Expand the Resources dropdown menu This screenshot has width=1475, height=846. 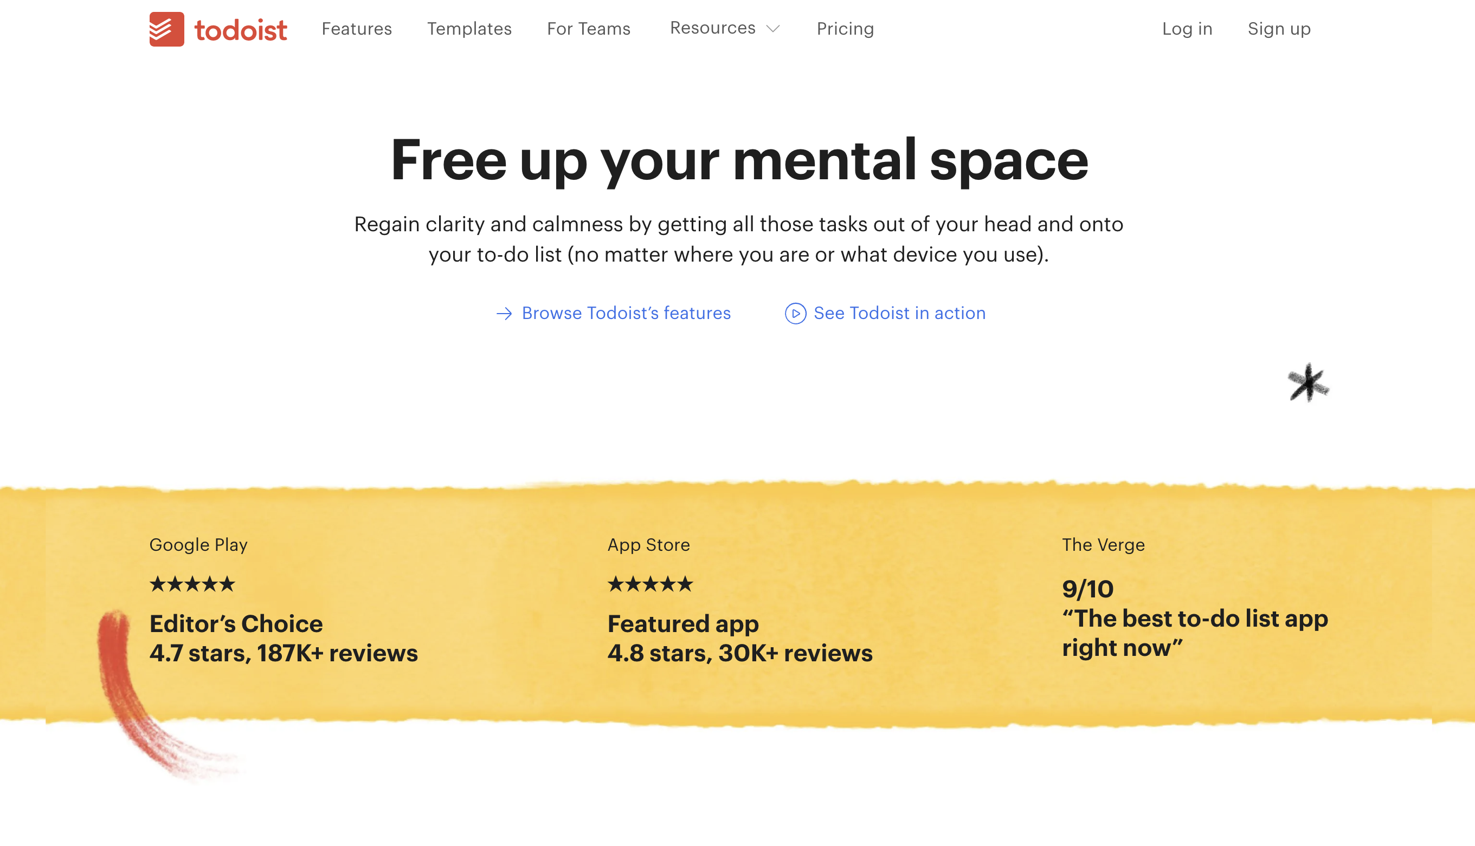point(723,27)
